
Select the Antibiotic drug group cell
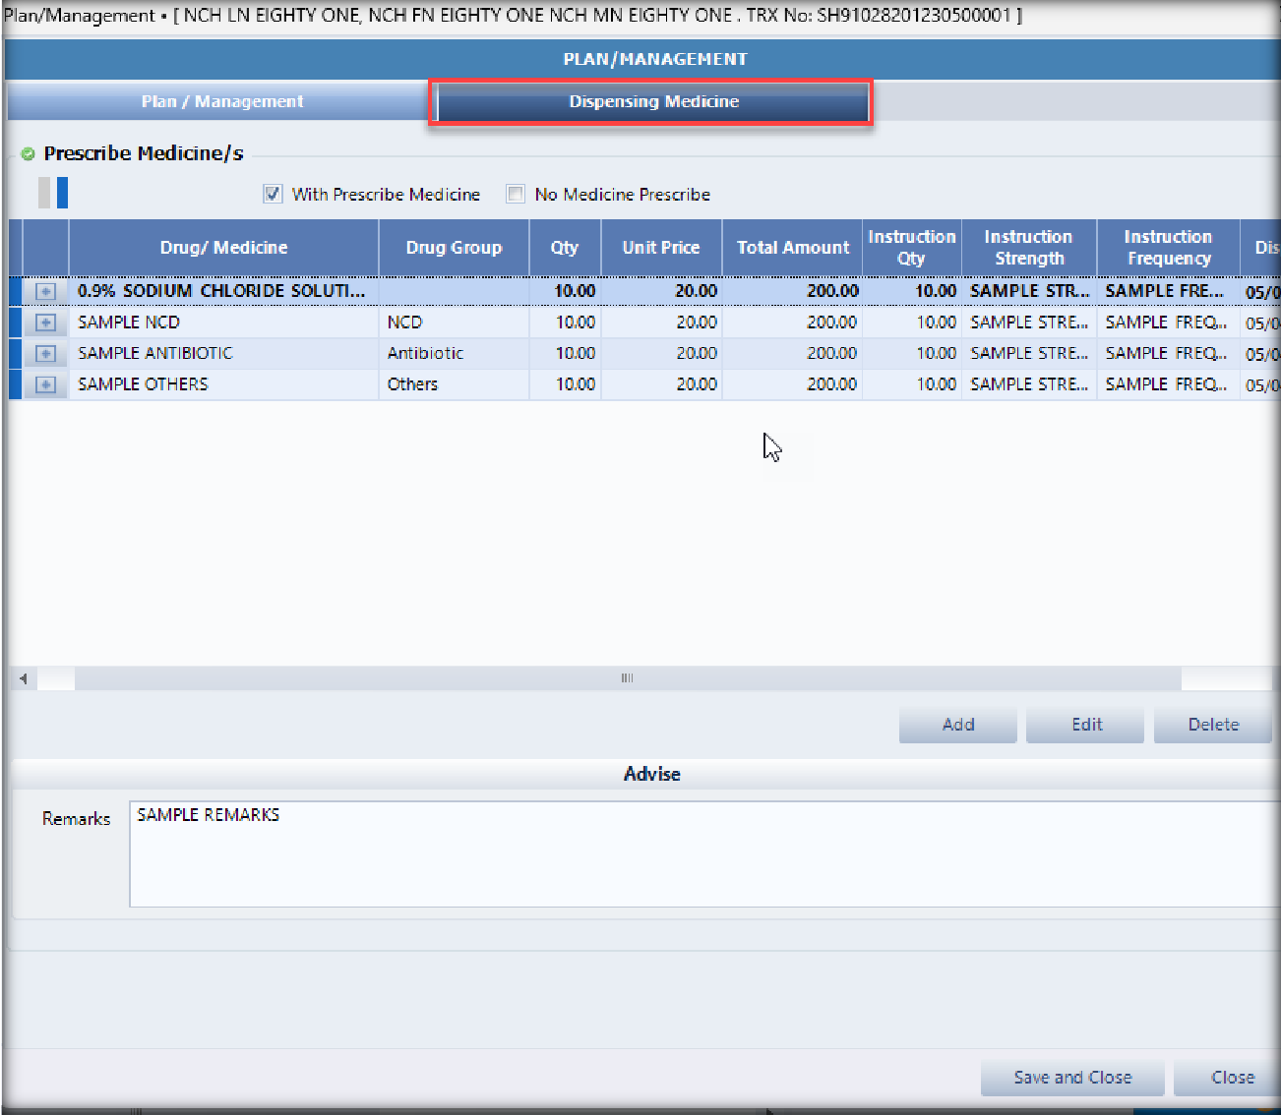pyautogui.click(x=453, y=354)
